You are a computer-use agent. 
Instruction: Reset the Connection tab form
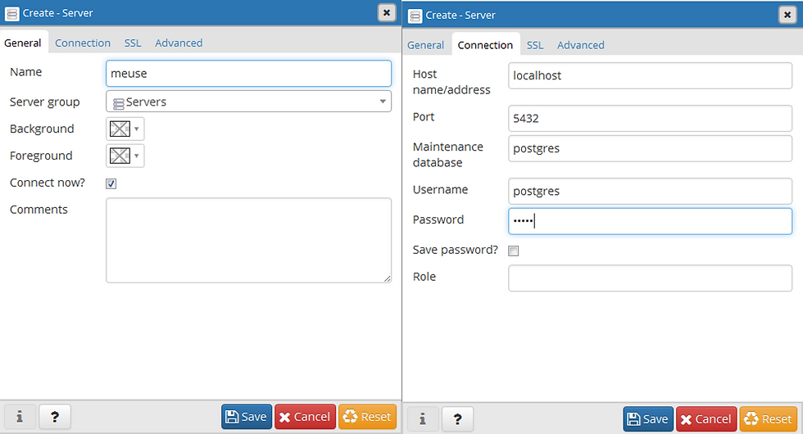point(769,419)
